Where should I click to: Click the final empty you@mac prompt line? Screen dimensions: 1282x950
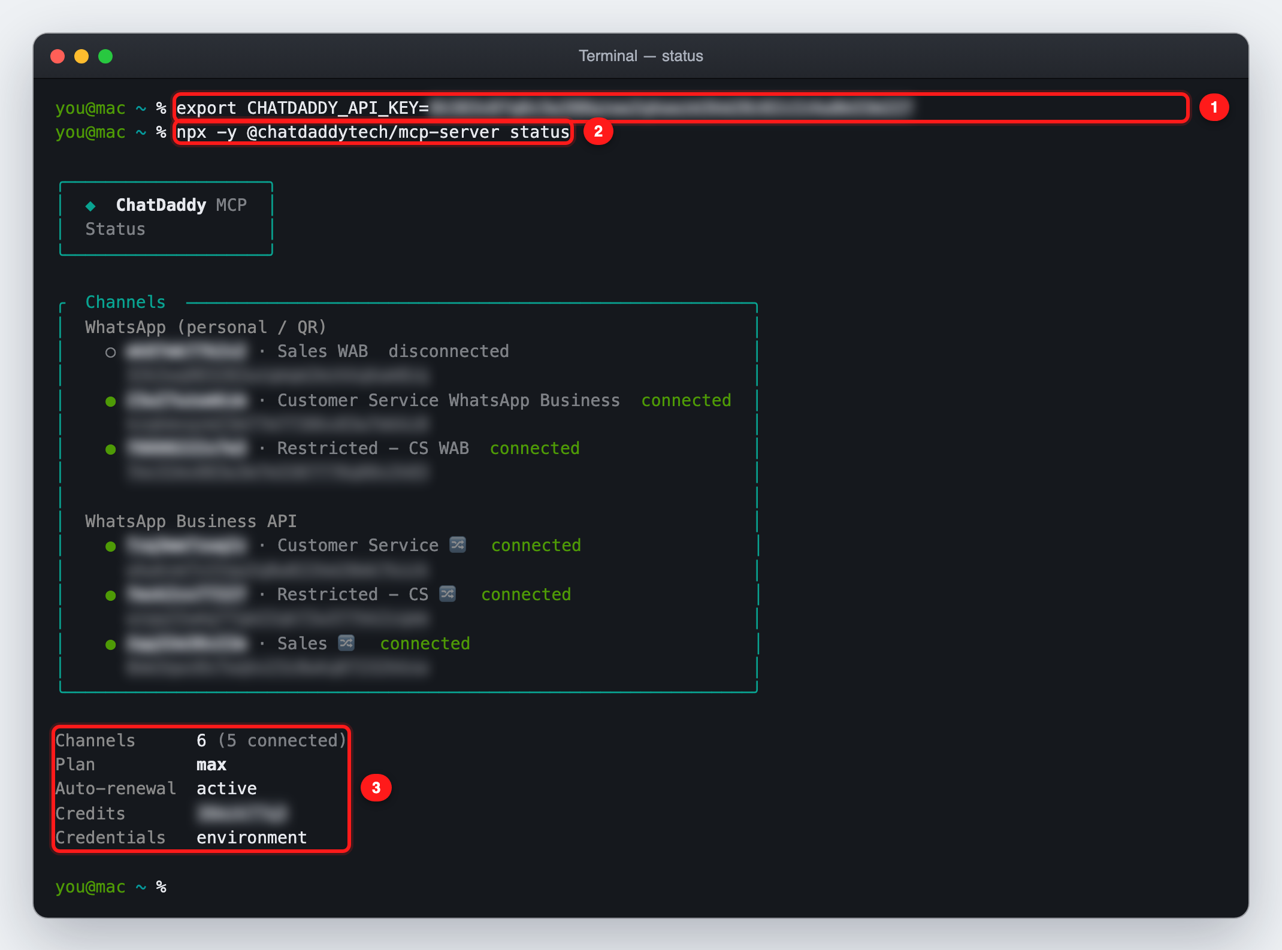point(111,887)
